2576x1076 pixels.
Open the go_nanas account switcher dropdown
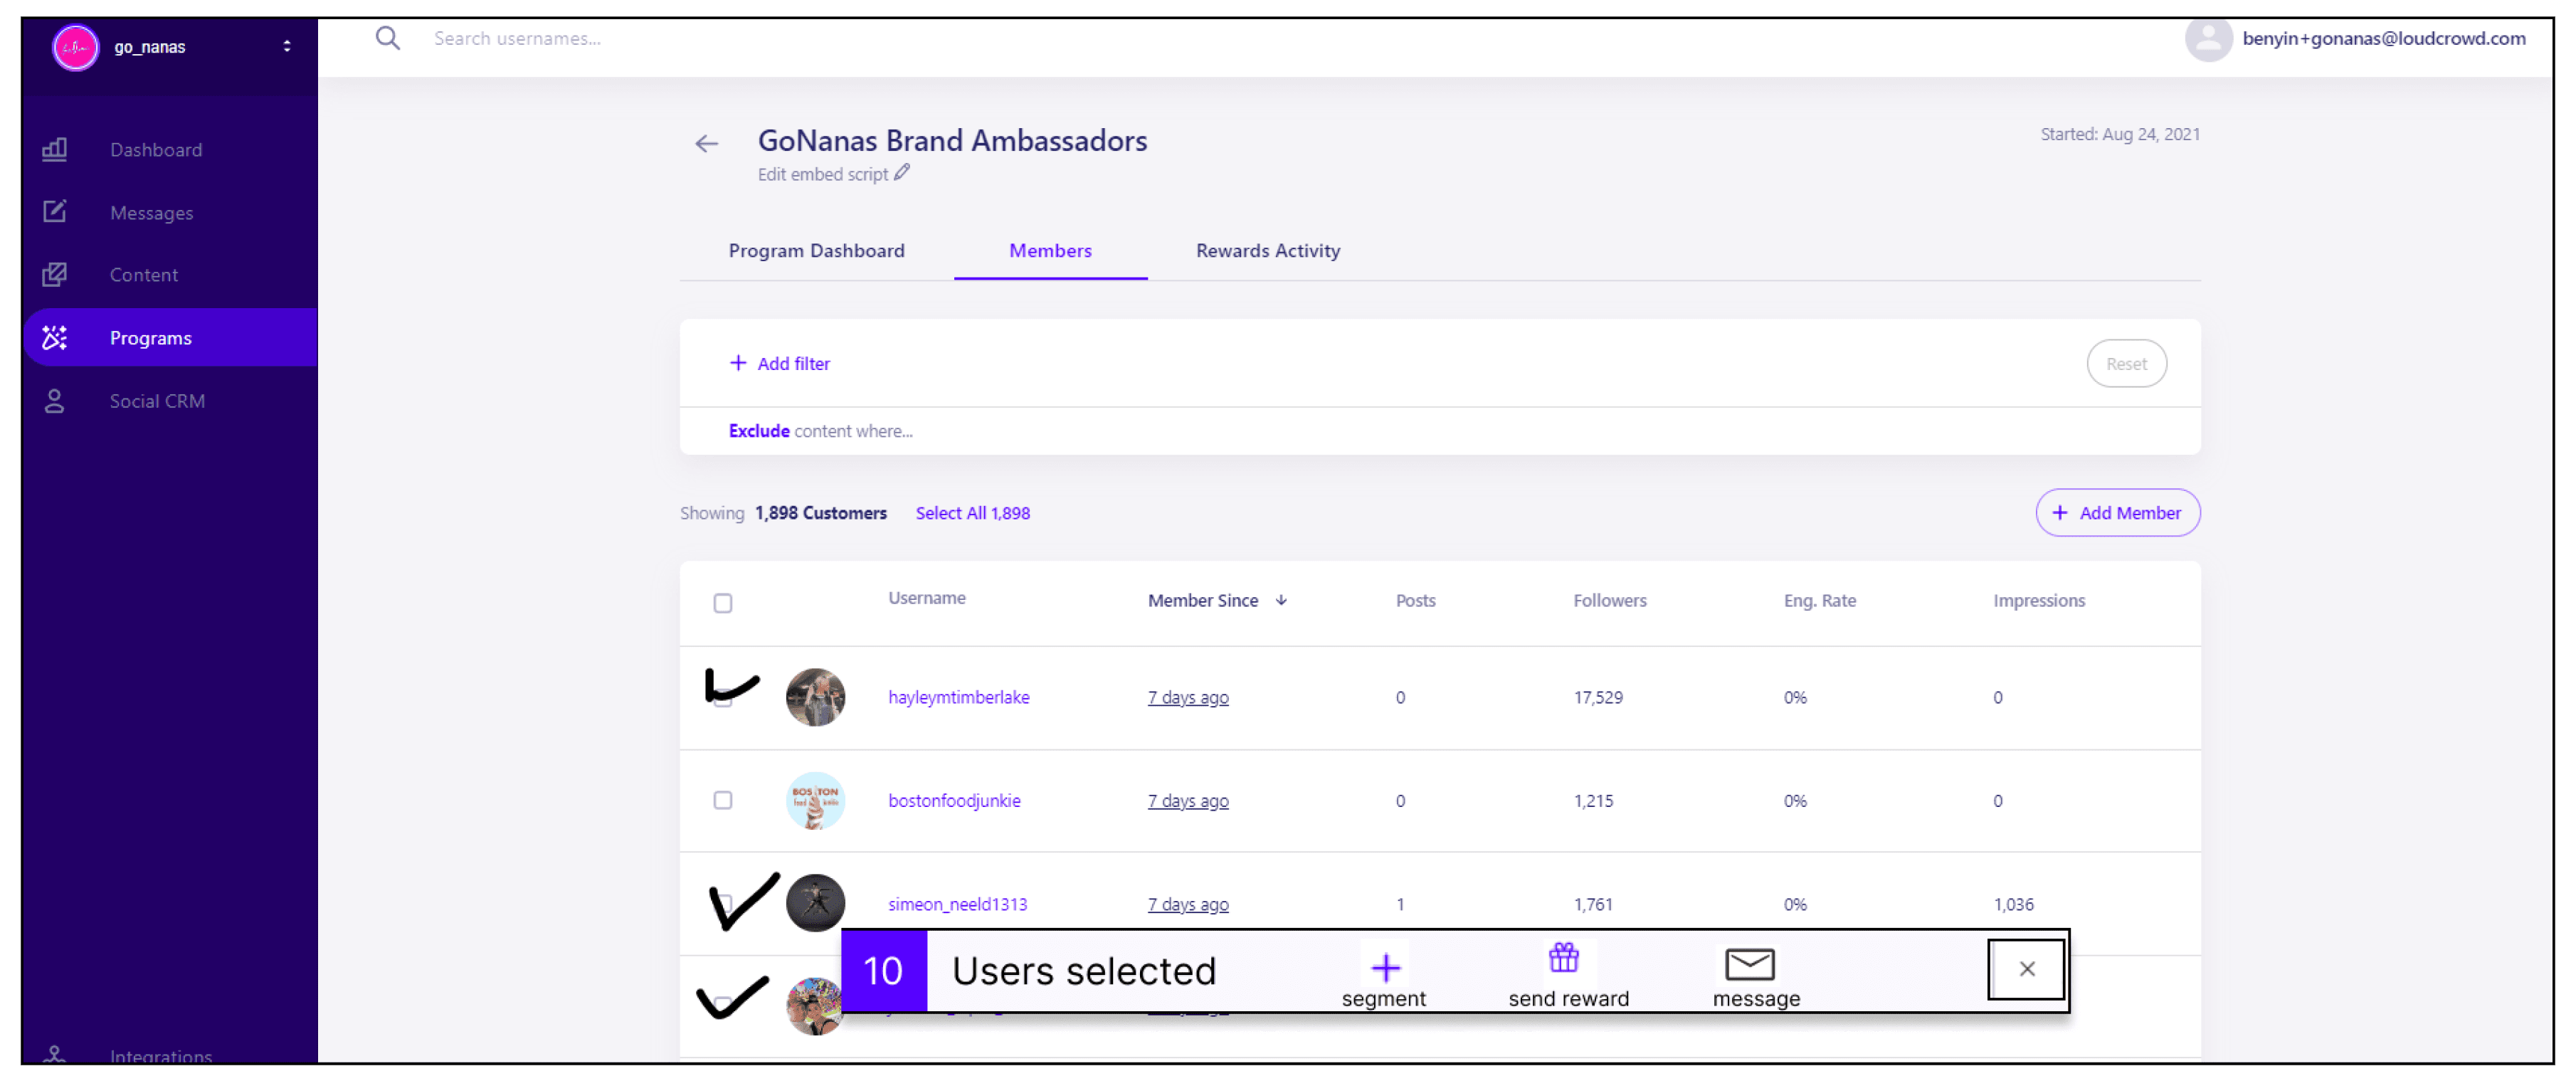[x=287, y=47]
